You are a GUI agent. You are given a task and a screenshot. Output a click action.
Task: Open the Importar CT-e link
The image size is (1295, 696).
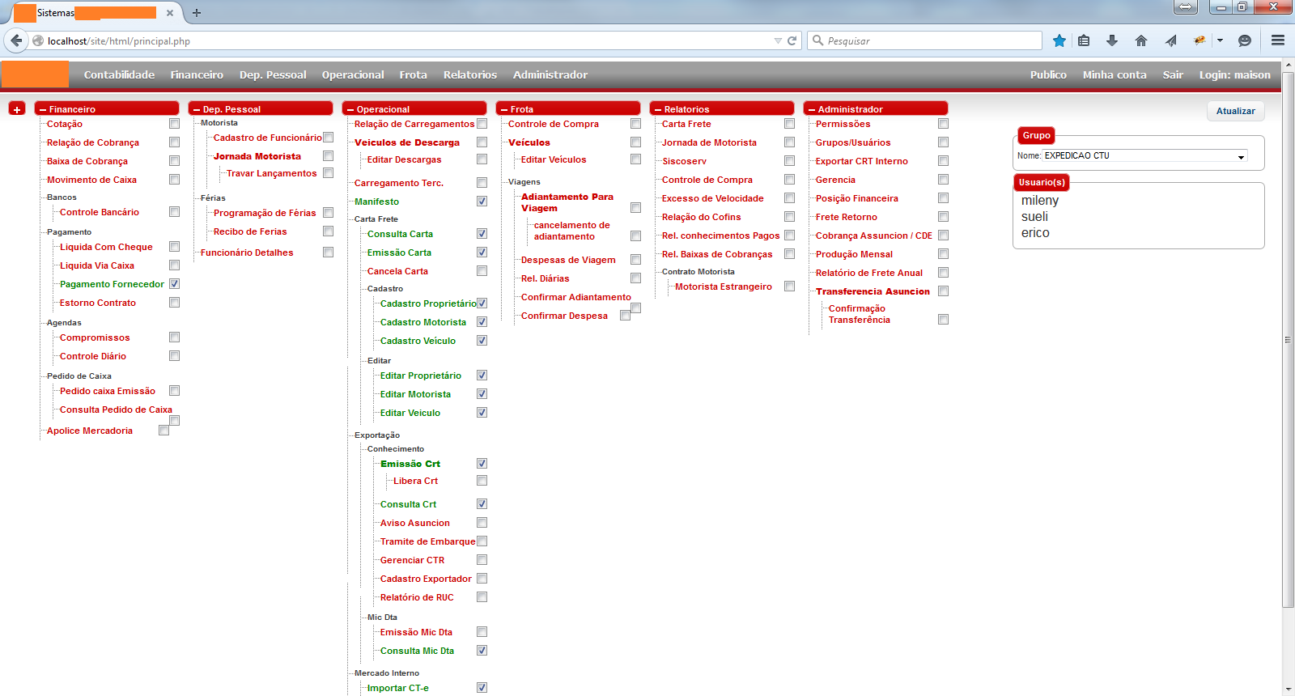tap(398, 688)
